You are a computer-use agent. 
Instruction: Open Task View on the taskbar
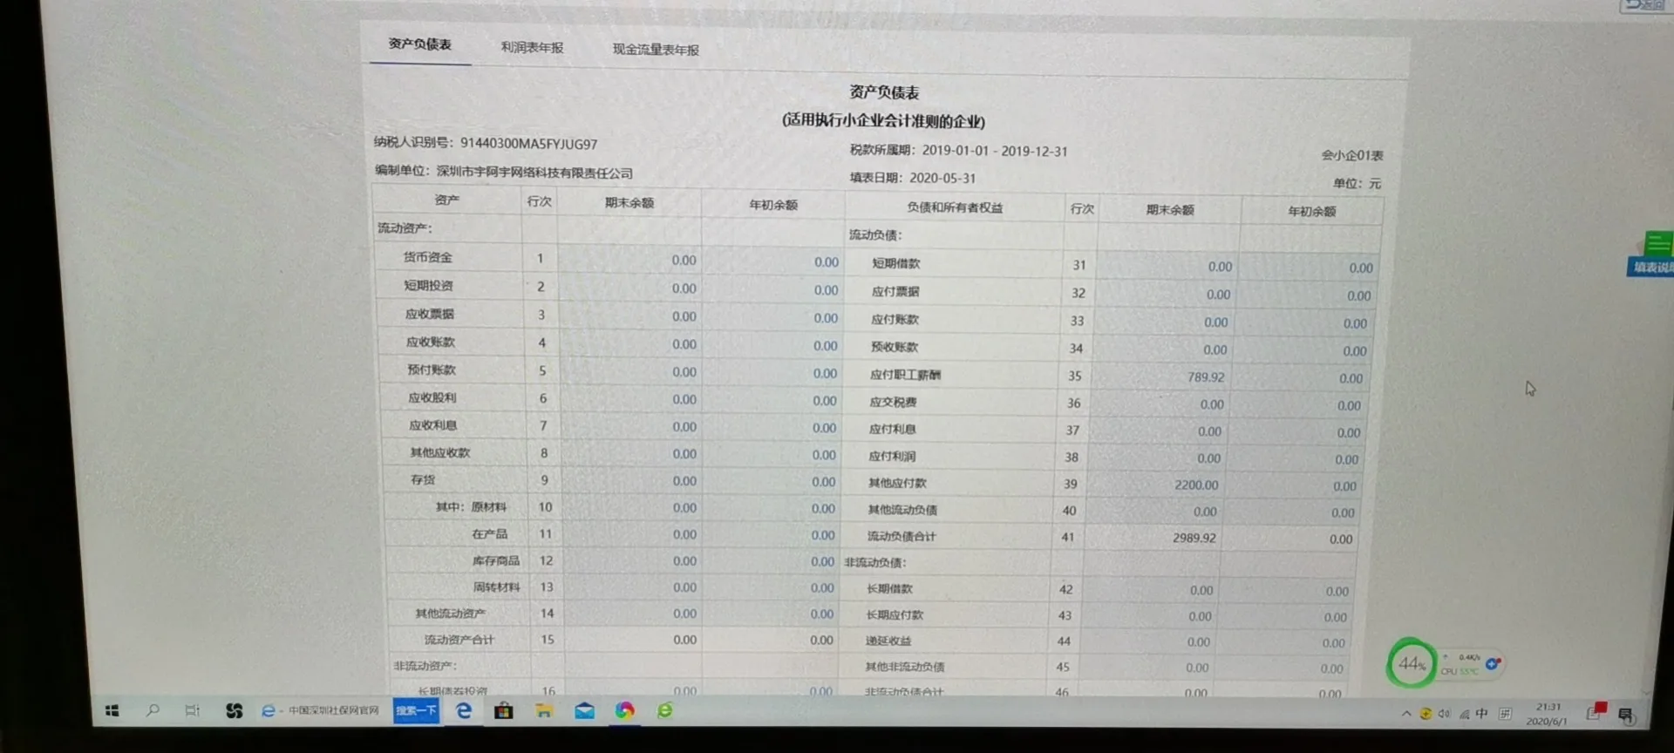(x=193, y=711)
